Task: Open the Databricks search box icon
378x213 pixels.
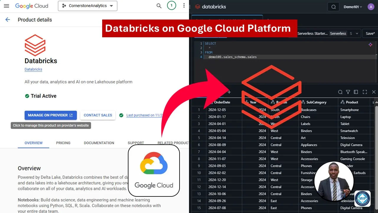Action: coord(333,7)
